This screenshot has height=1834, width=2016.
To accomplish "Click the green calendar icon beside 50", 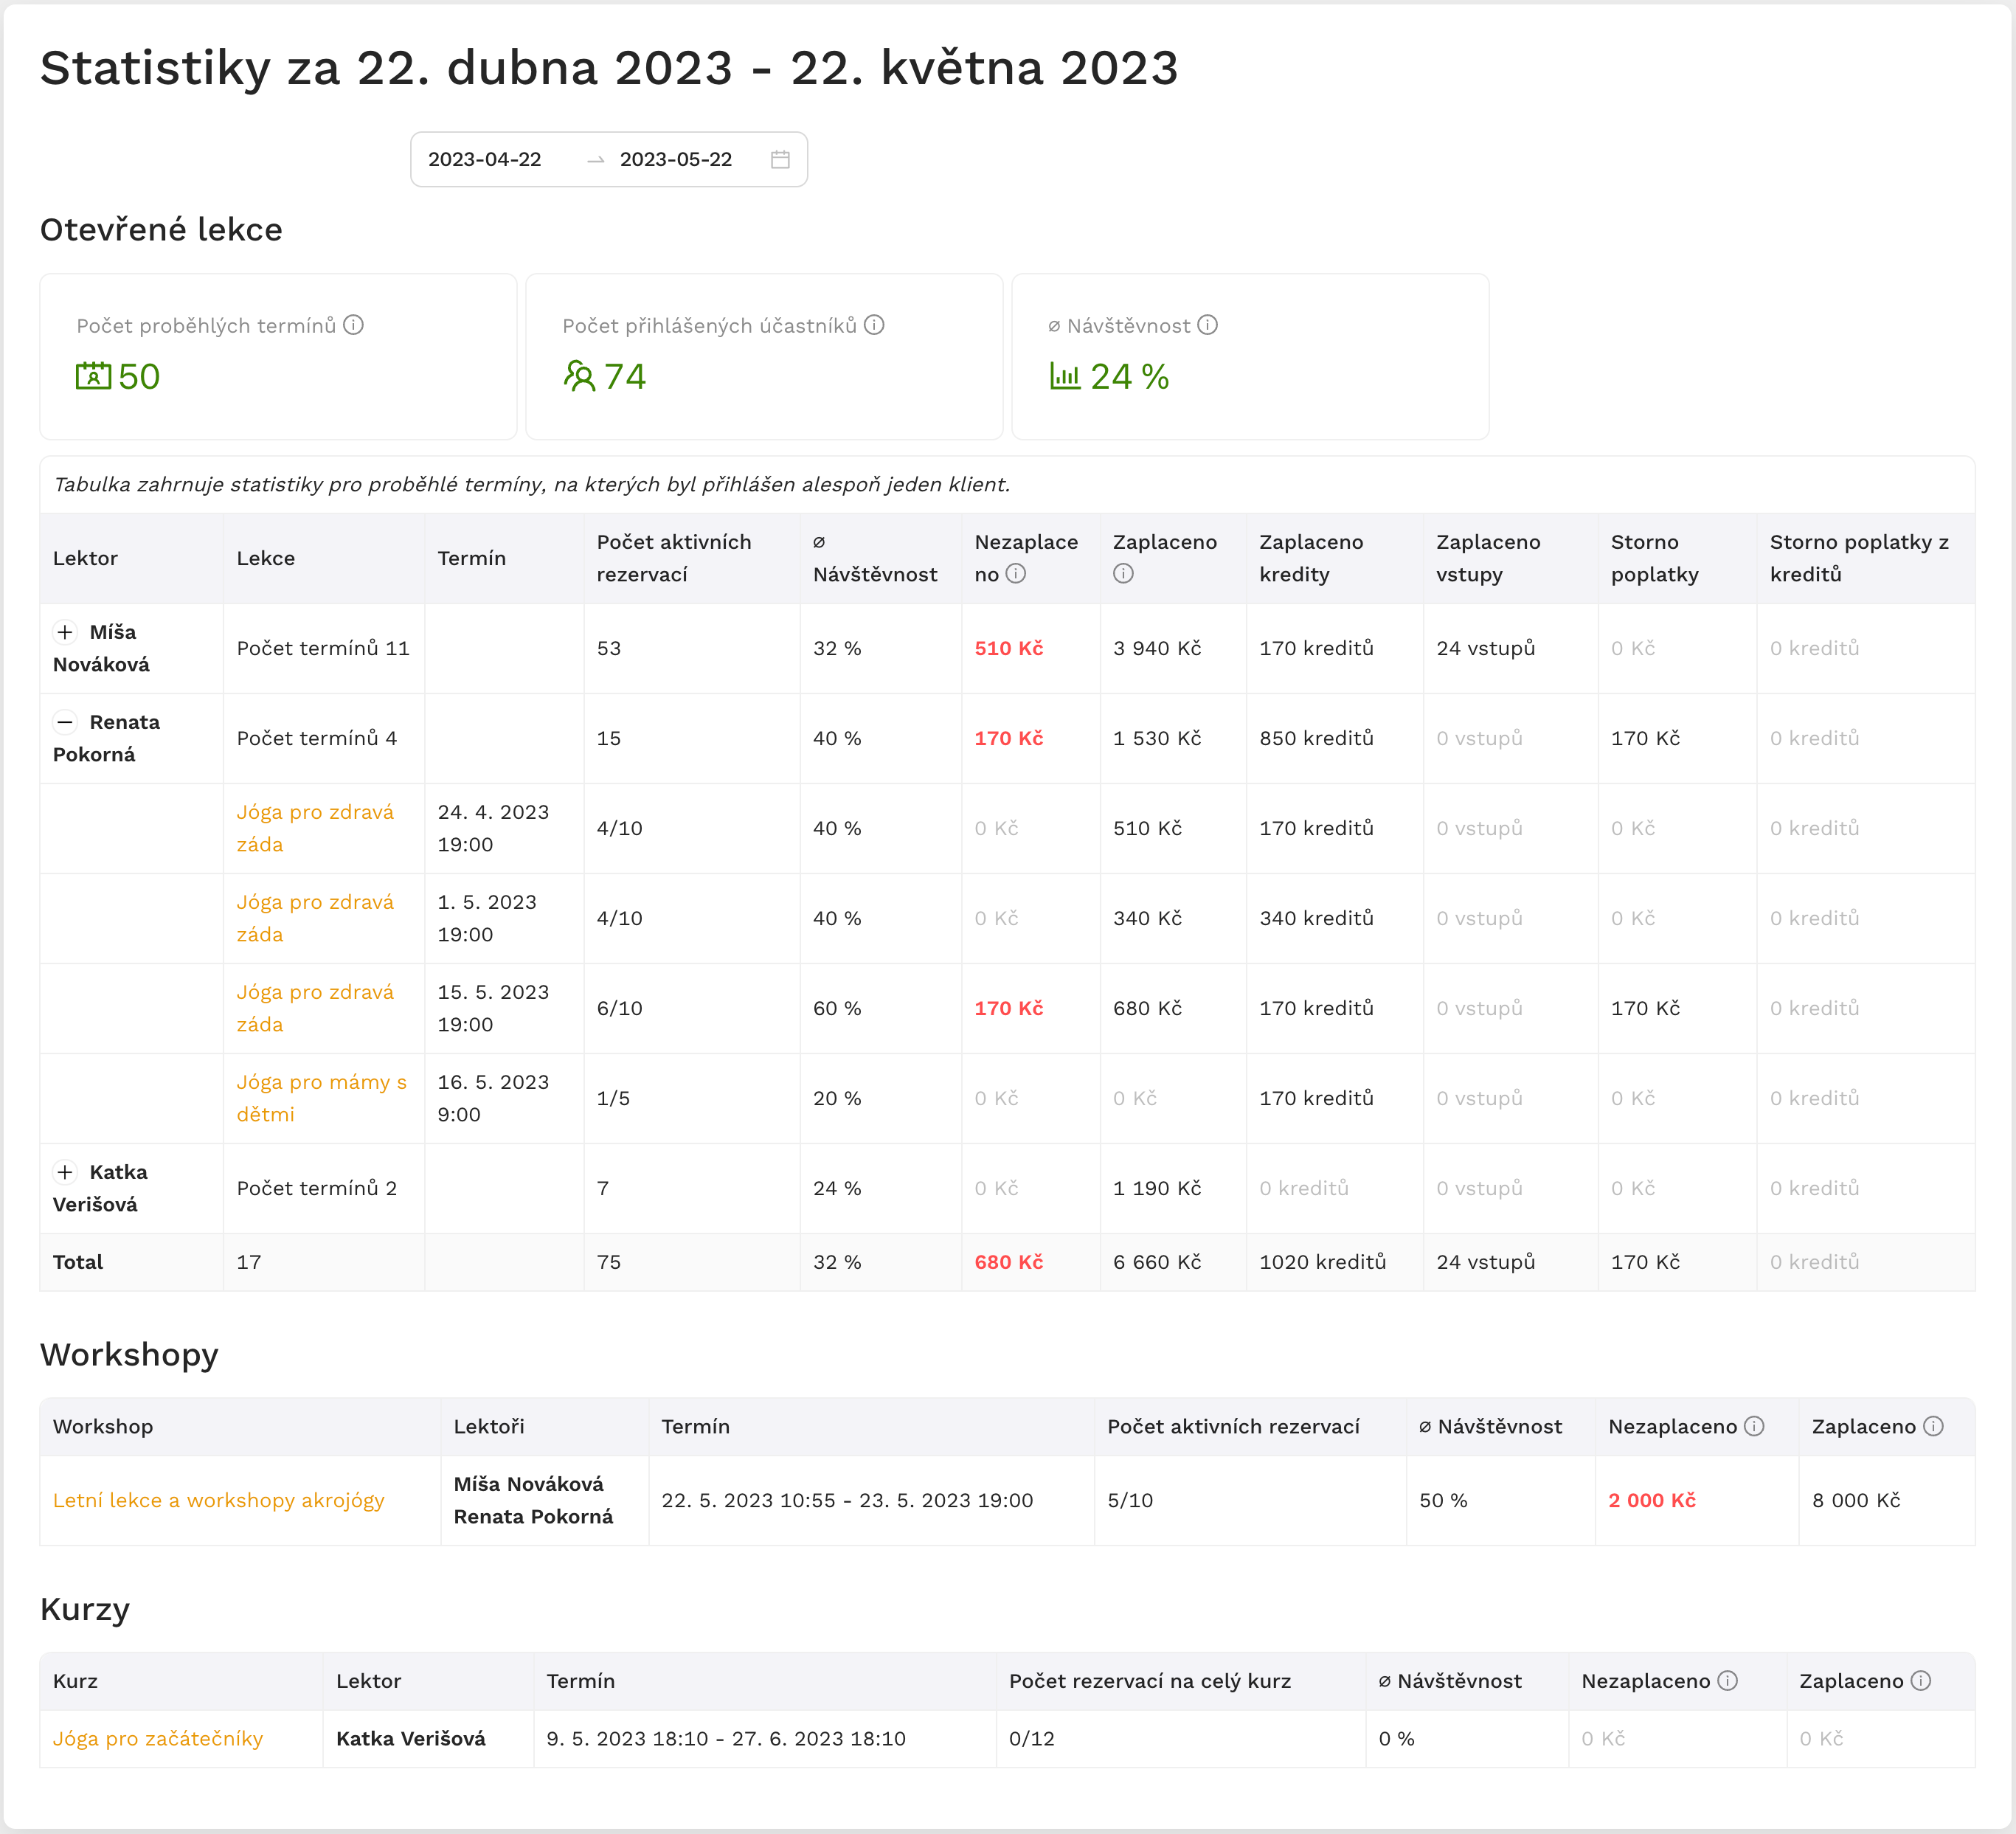I will point(93,376).
